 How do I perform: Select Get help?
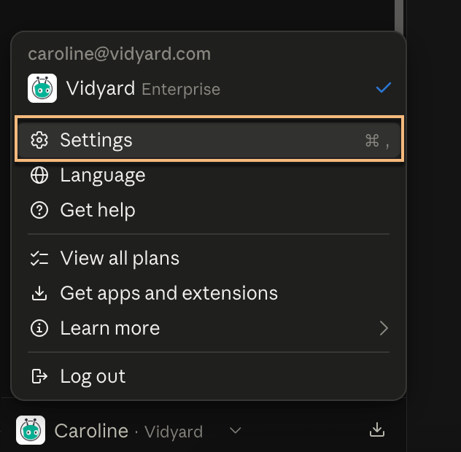click(x=209, y=210)
